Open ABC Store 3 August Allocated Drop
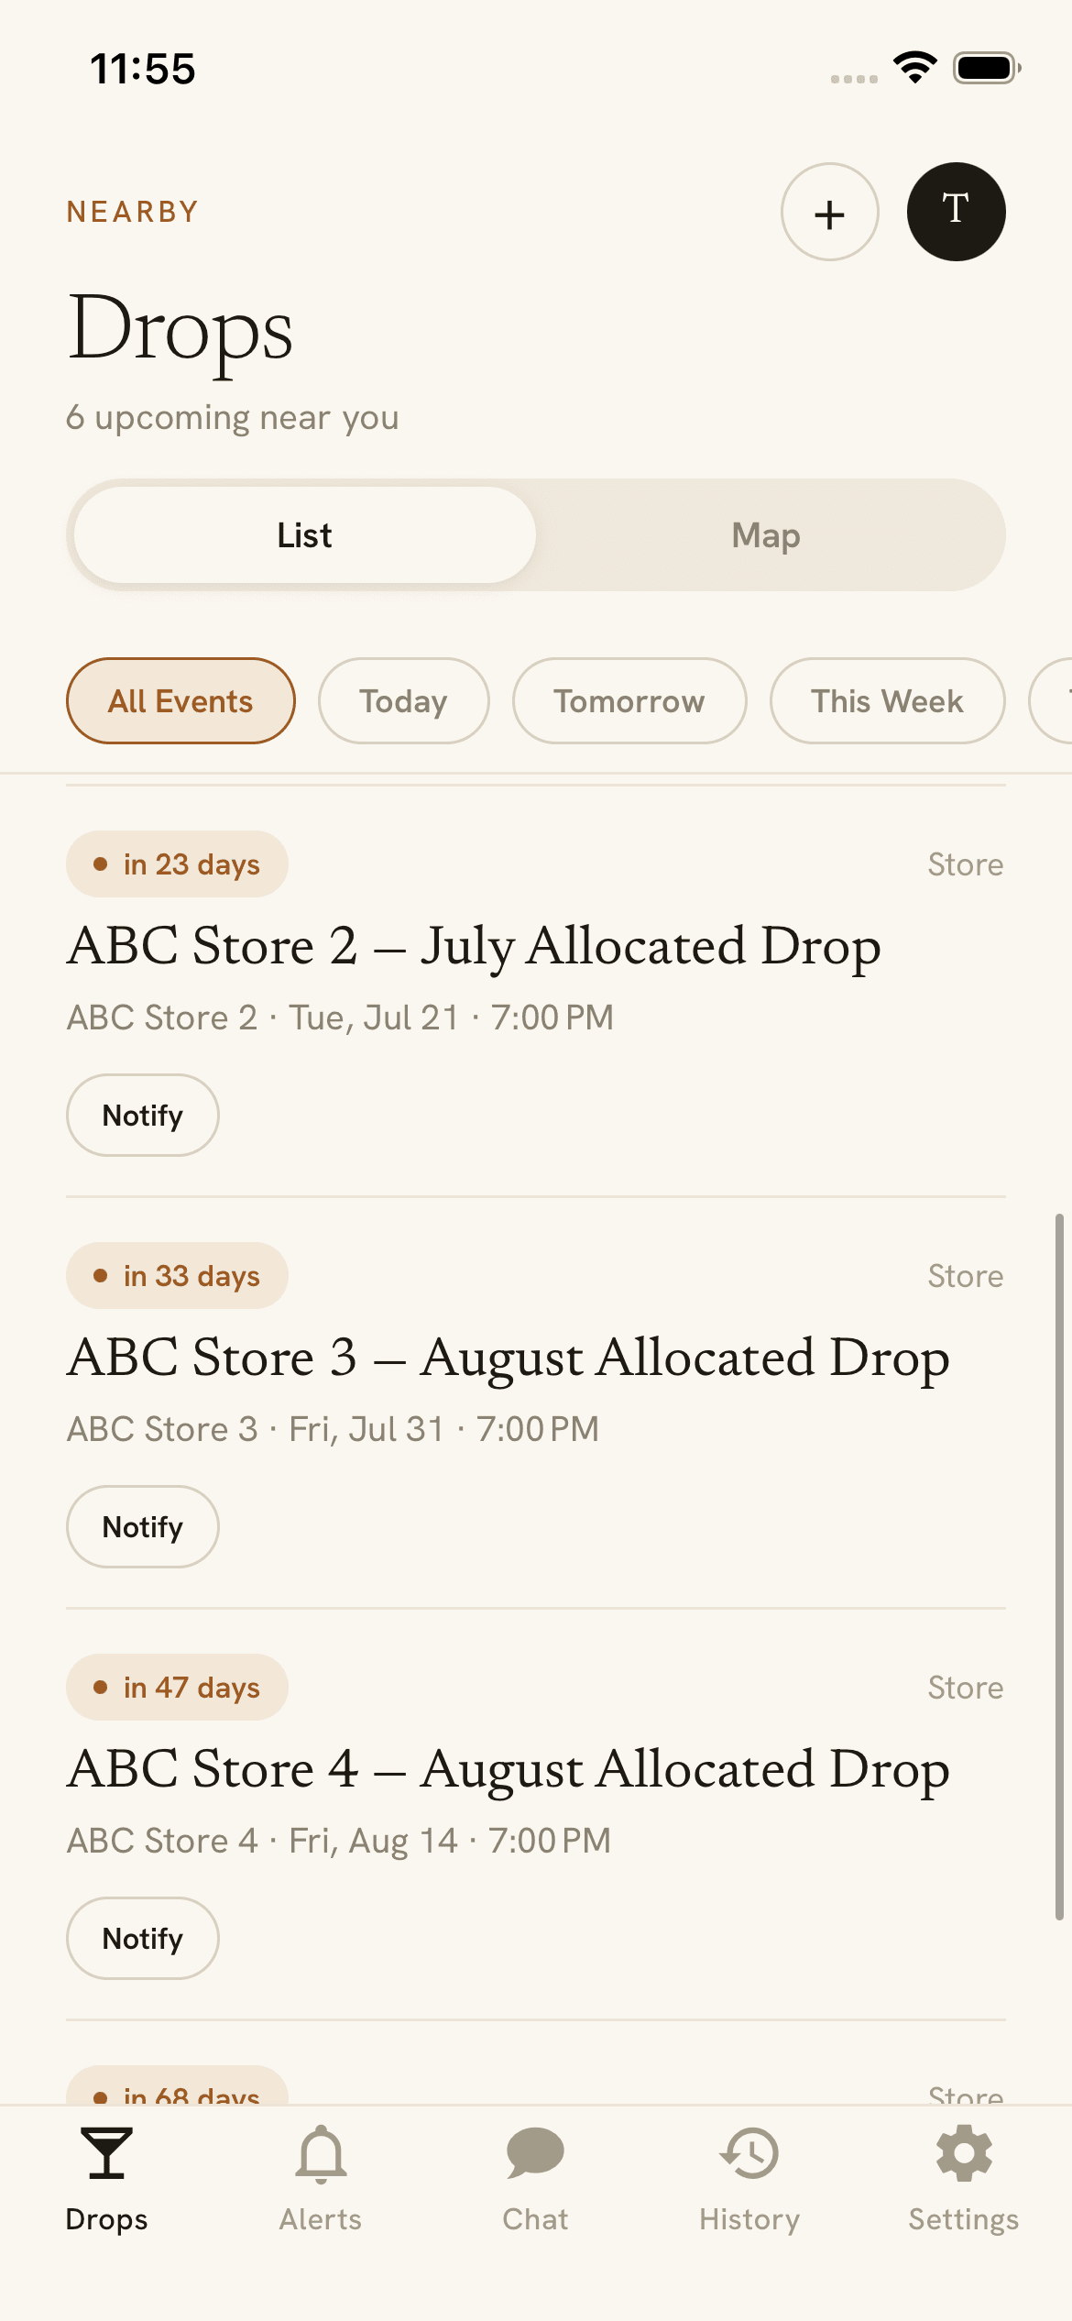Viewport: 1072px width, 2321px height. [509, 1358]
